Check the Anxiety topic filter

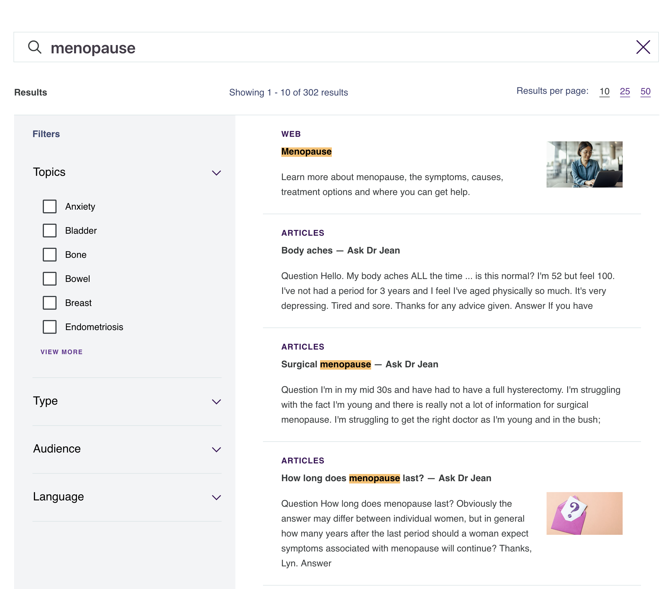click(49, 206)
